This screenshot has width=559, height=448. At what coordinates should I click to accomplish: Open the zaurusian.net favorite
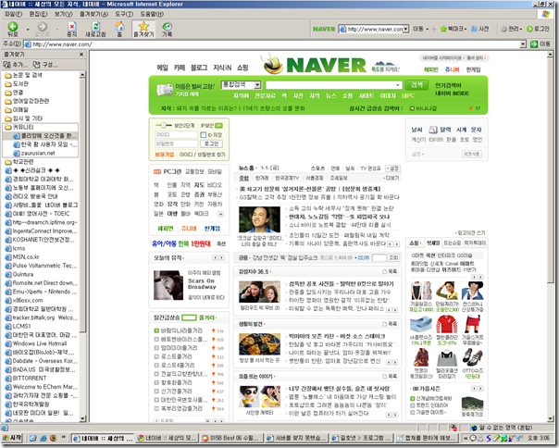(x=38, y=153)
